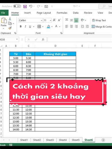Add a new sheet with plus button
The width and height of the screenshot is (112, 149).
point(103,140)
